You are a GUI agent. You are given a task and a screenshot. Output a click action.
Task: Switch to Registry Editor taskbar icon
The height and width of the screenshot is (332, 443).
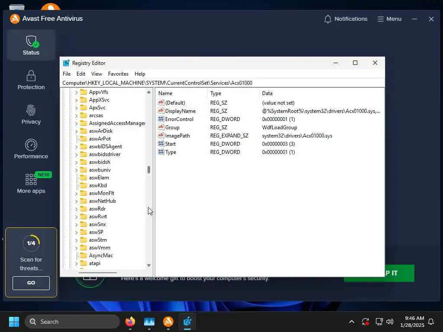click(187, 322)
